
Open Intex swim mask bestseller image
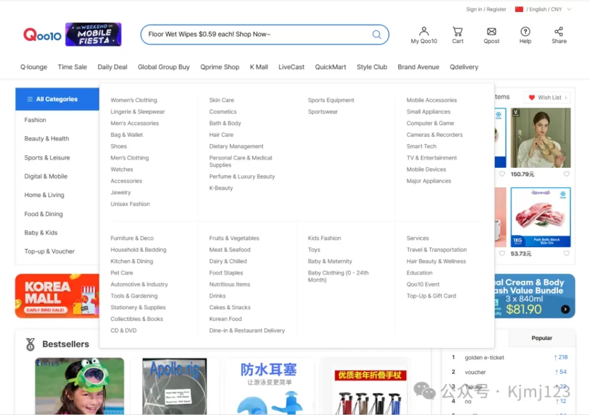79,386
